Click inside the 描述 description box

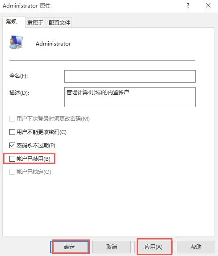[x=130, y=97]
